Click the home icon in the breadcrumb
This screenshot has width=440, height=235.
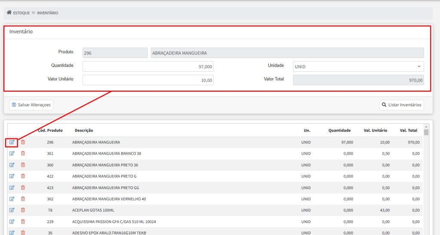pos(9,12)
